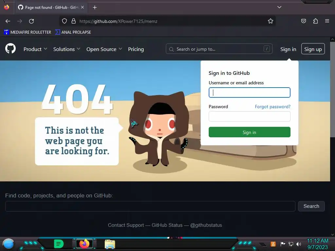Open the network tray icon
Viewport: 335px width, 251px height.
pyautogui.click(x=291, y=244)
